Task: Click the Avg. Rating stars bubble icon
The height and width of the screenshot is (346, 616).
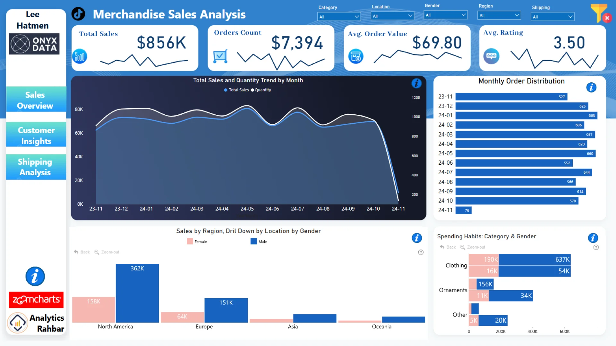Action: (x=491, y=56)
